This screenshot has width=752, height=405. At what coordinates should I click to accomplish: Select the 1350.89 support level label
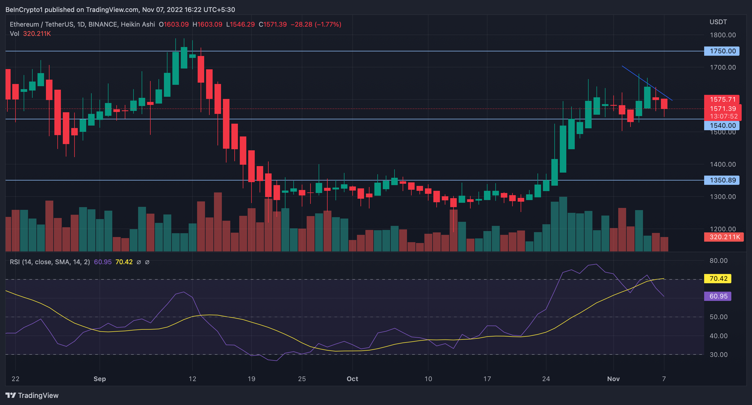click(721, 180)
